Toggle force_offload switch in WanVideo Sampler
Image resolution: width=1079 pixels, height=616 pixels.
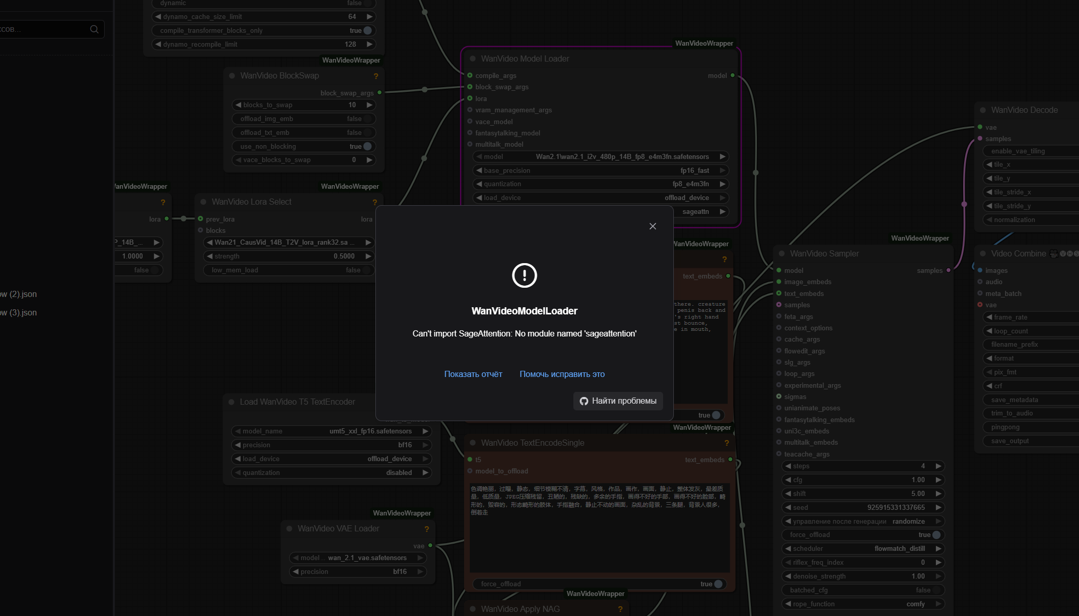click(936, 534)
